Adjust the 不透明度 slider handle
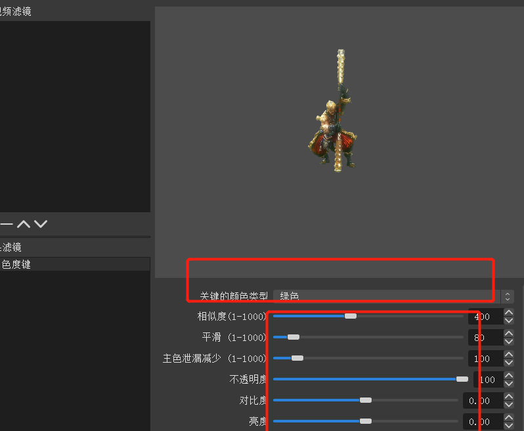This screenshot has height=431, width=524. point(462,379)
